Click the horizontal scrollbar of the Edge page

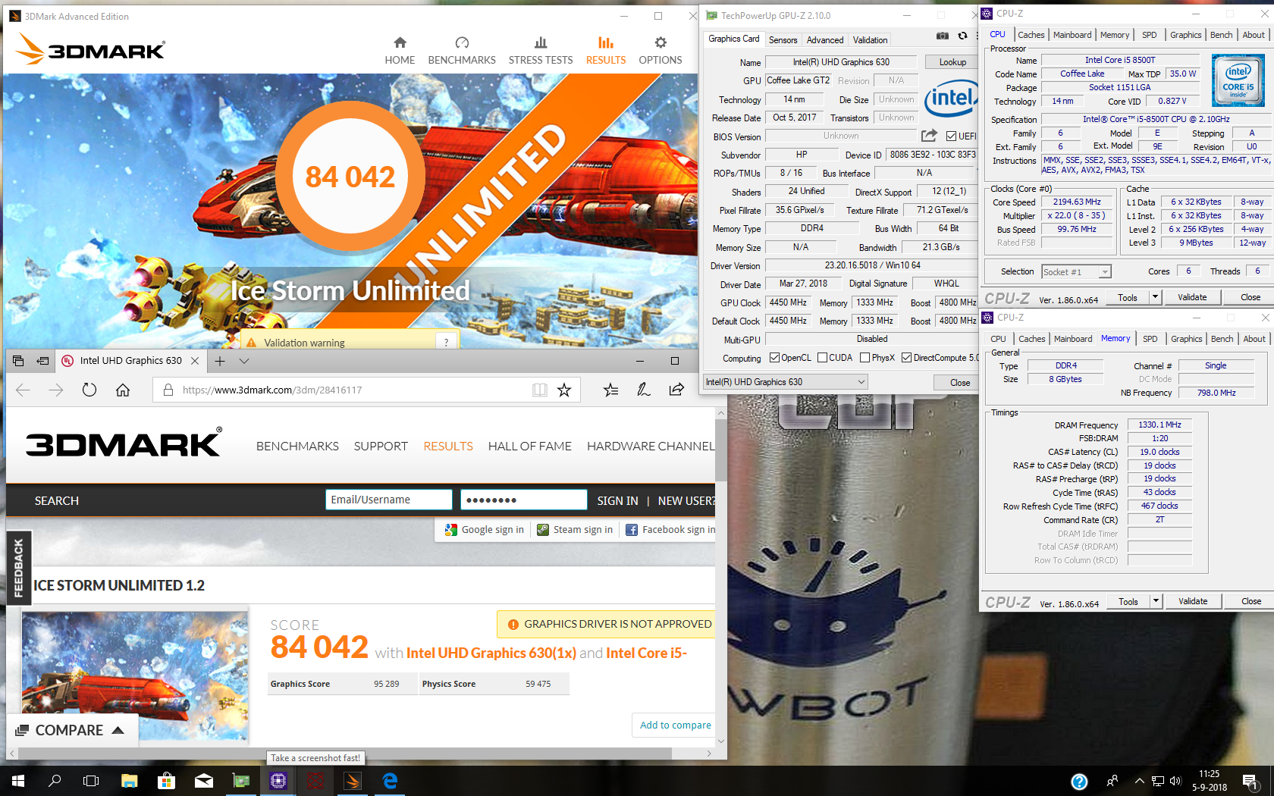345,753
